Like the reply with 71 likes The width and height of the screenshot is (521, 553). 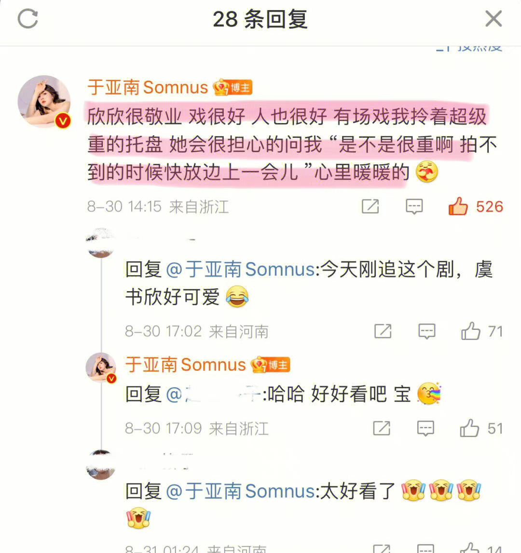click(471, 331)
